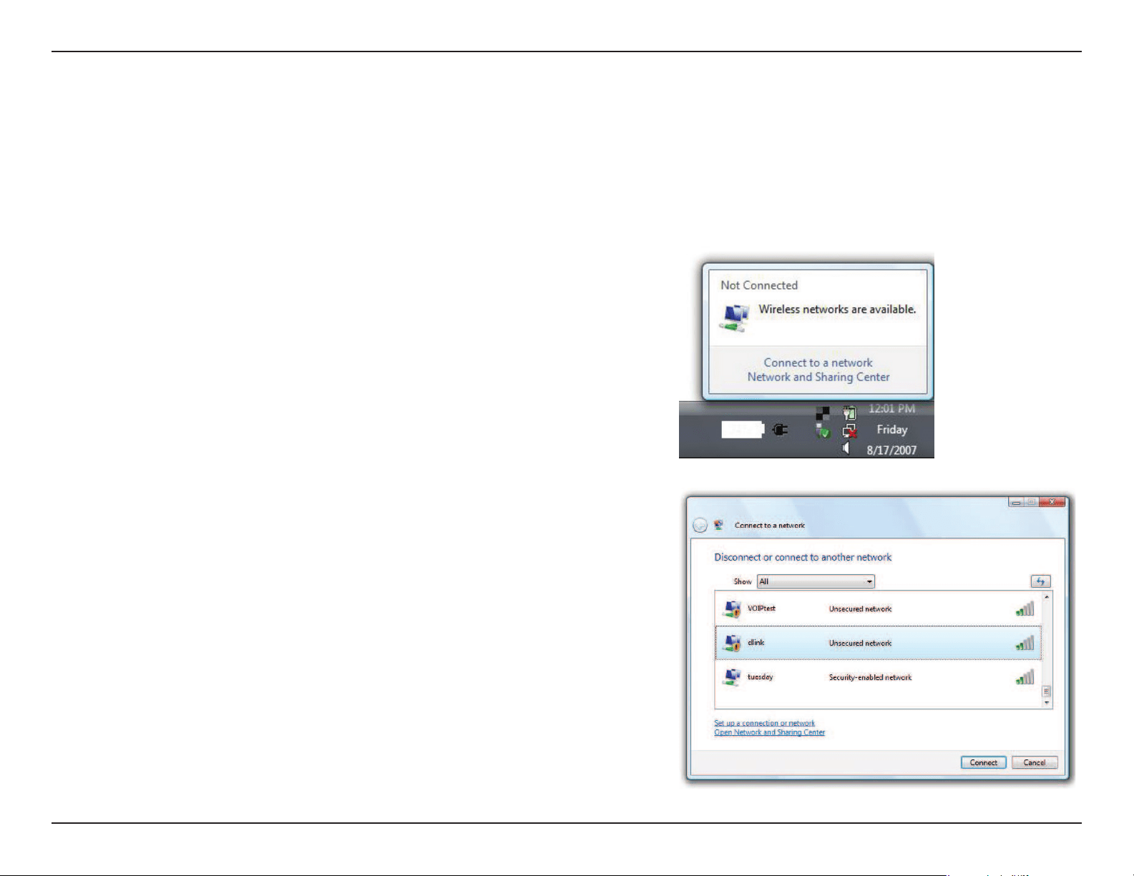Image resolution: width=1134 pixels, height=876 pixels.
Task: Click the volume speaker tray icon
Action: coord(846,448)
